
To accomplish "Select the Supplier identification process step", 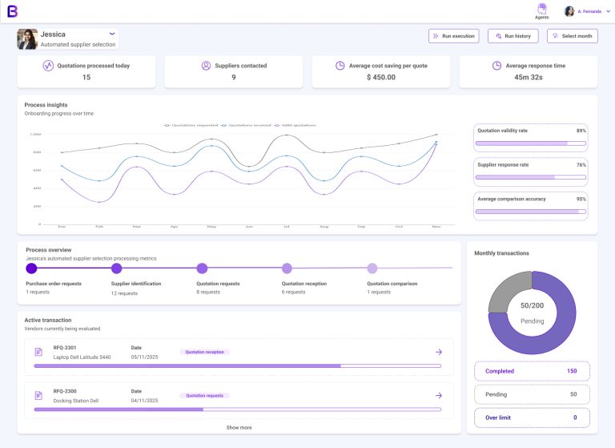I will [x=117, y=268].
